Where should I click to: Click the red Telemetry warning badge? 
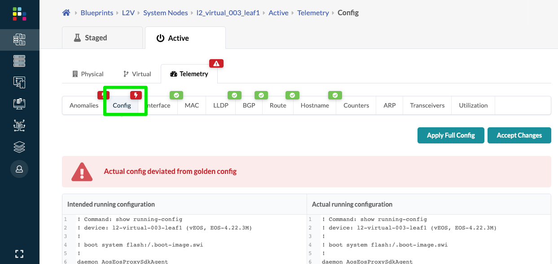coord(216,63)
